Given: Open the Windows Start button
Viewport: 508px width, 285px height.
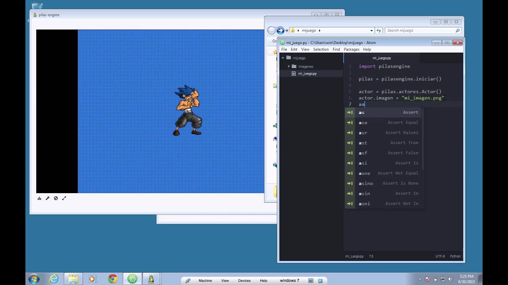Looking at the screenshot, I should point(34,279).
